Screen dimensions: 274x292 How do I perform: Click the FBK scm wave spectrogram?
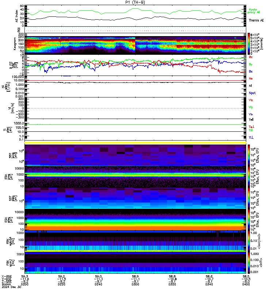(x=135, y=263)
